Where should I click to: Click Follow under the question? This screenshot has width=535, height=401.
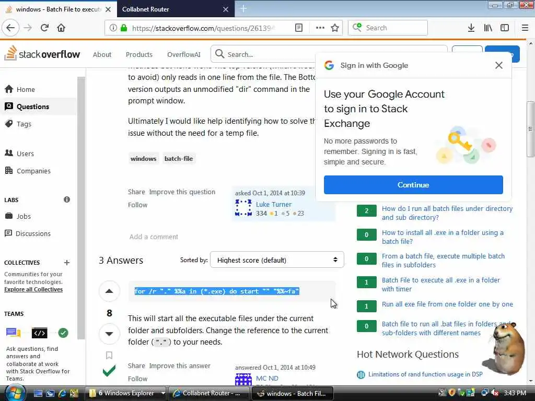(x=137, y=205)
